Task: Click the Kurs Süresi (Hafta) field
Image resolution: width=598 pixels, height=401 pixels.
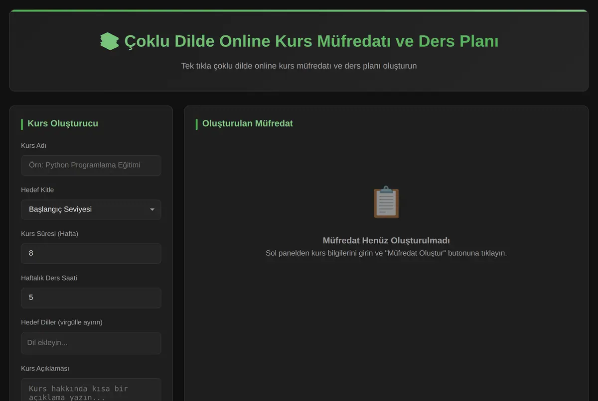Action: coord(91,253)
